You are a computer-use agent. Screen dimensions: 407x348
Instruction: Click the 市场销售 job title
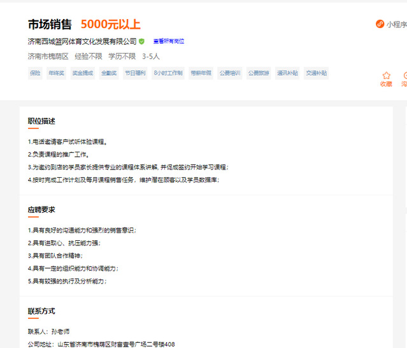tap(50, 25)
